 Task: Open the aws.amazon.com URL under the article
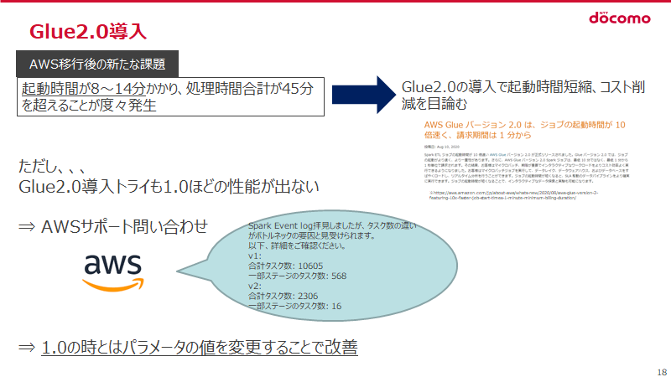click(513, 195)
